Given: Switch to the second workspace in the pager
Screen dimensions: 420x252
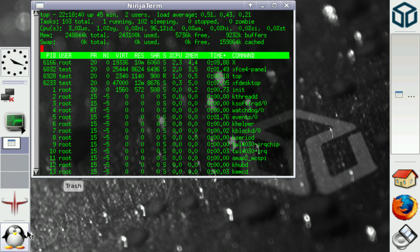Looking at the screenshot, I should click(15, 163).
